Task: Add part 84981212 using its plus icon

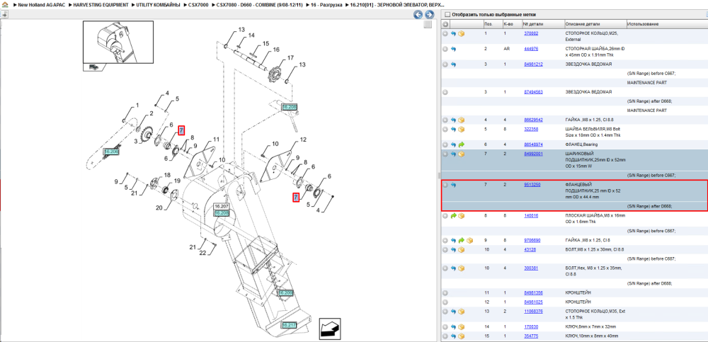Action: pos(445,64)
